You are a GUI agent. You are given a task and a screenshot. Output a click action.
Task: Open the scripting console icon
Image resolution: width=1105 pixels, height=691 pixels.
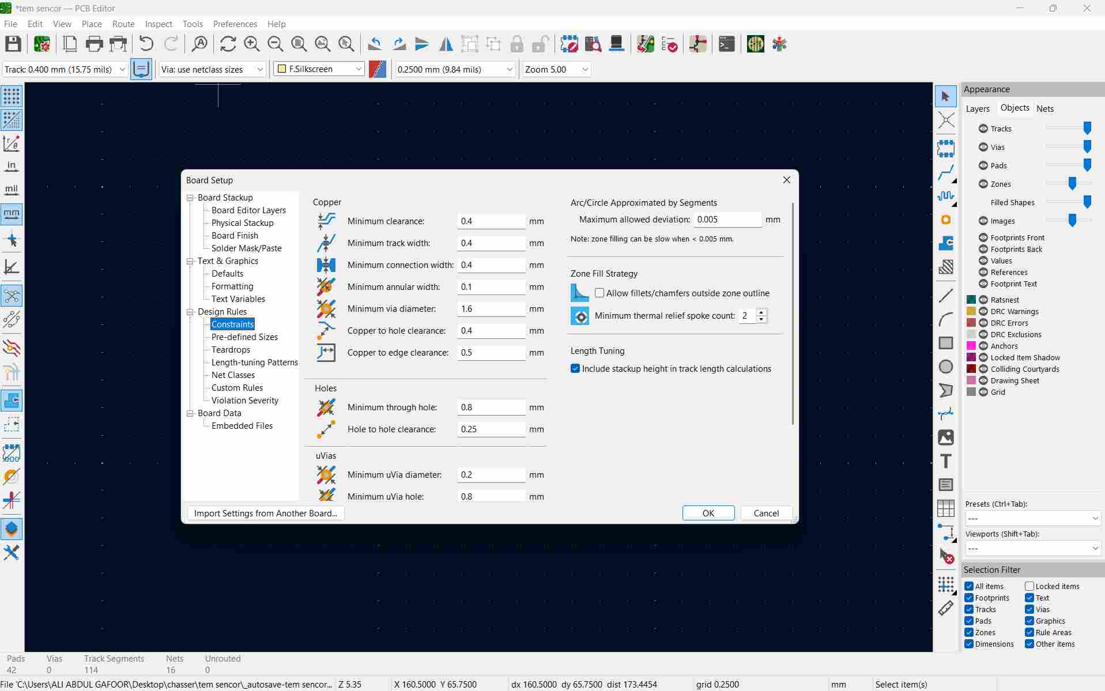tap(726, 44)
